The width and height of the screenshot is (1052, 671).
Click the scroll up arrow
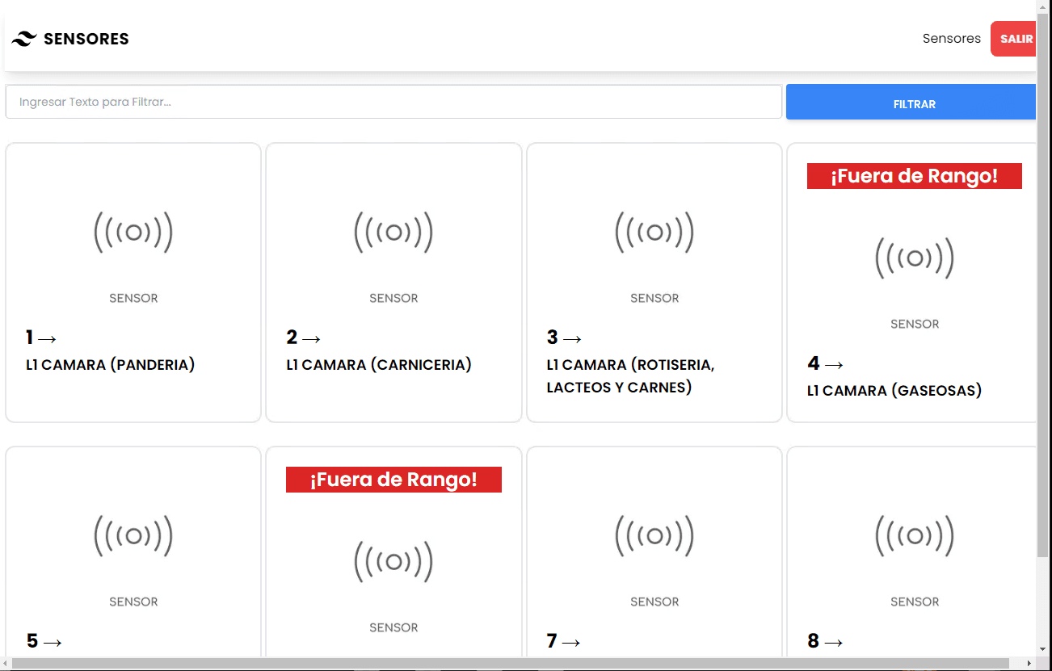(1043, 6)
